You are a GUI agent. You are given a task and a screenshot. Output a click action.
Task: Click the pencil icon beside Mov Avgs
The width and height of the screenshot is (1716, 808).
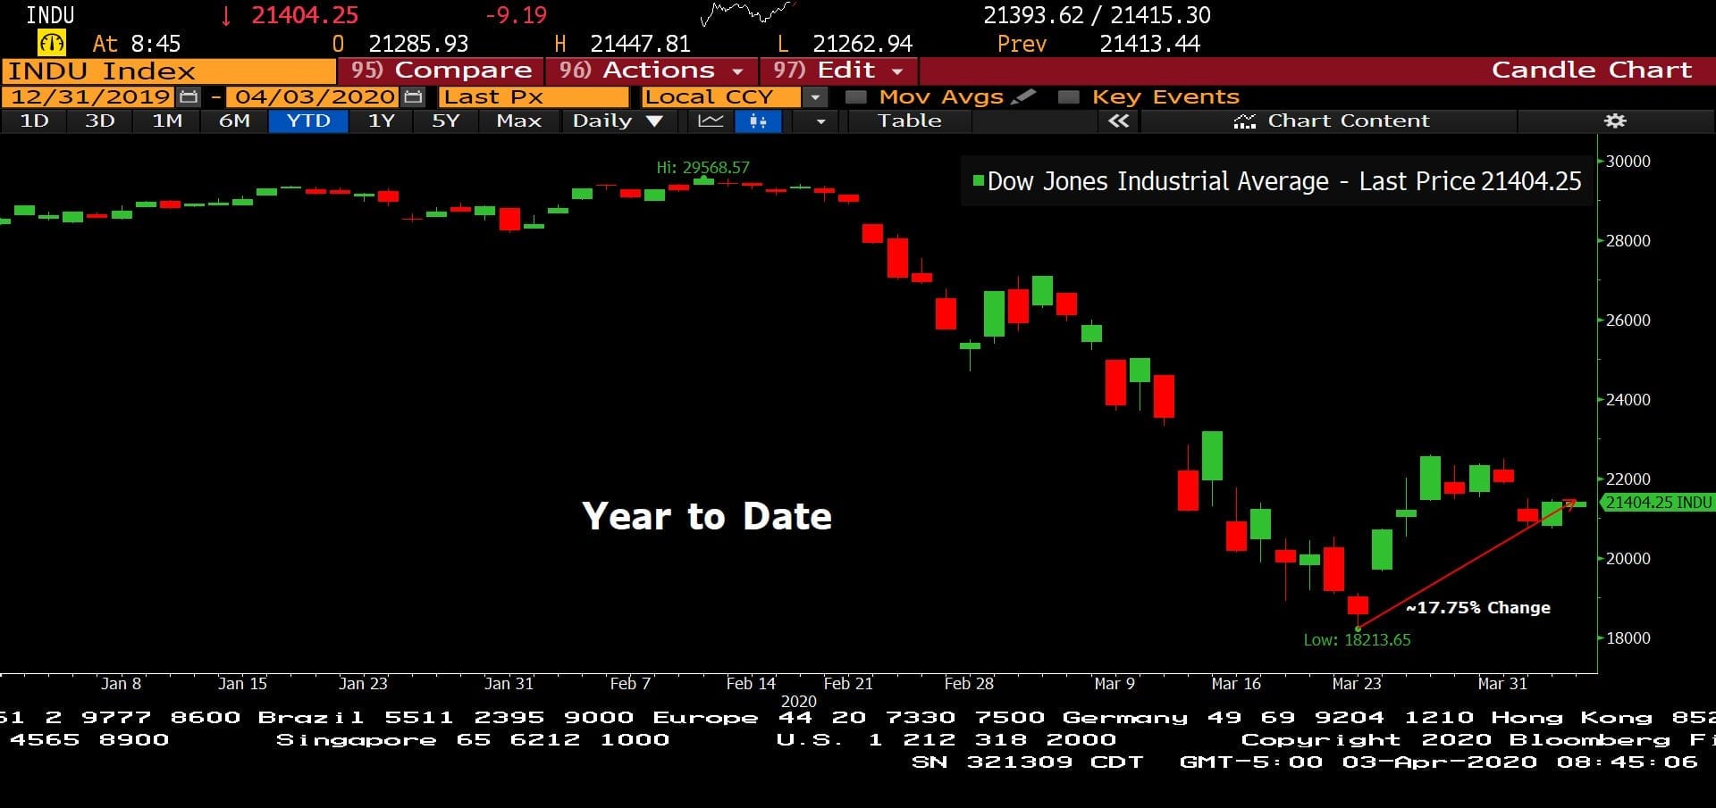[1024, 96]
